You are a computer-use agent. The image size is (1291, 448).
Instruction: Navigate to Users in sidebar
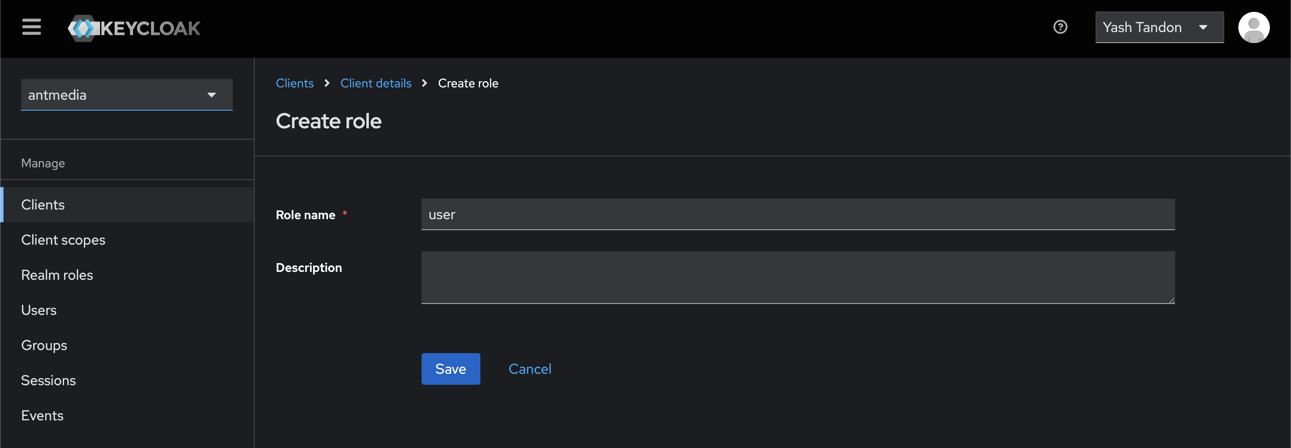128,310
